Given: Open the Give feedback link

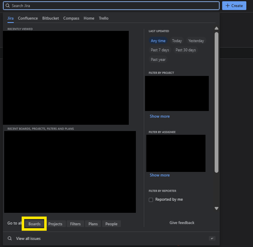Looking at the screenshot, I should point(182,223).
